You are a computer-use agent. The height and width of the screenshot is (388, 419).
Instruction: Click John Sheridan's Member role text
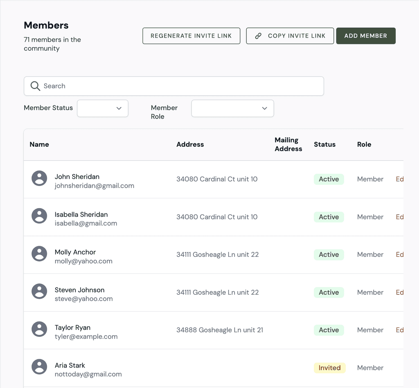370,179
